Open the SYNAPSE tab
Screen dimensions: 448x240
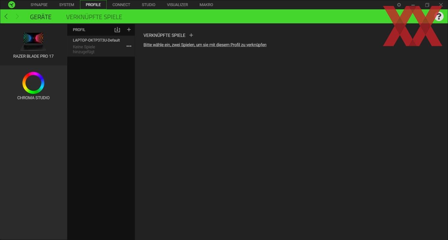(39, 5)
